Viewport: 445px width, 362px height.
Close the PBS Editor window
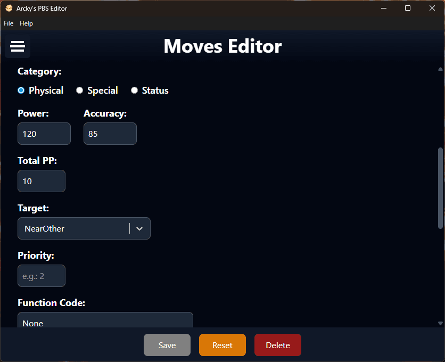pos(432,8)
